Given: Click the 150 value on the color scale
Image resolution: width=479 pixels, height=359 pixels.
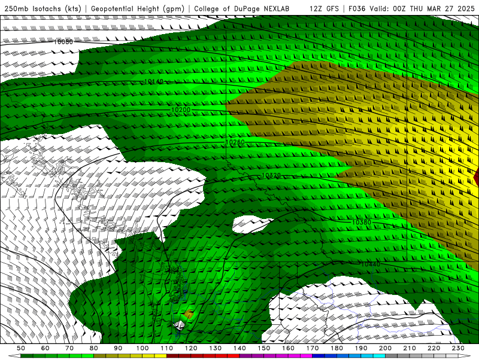Looking at the screenshot, I should pyautogui.click(x=264, y=348).
